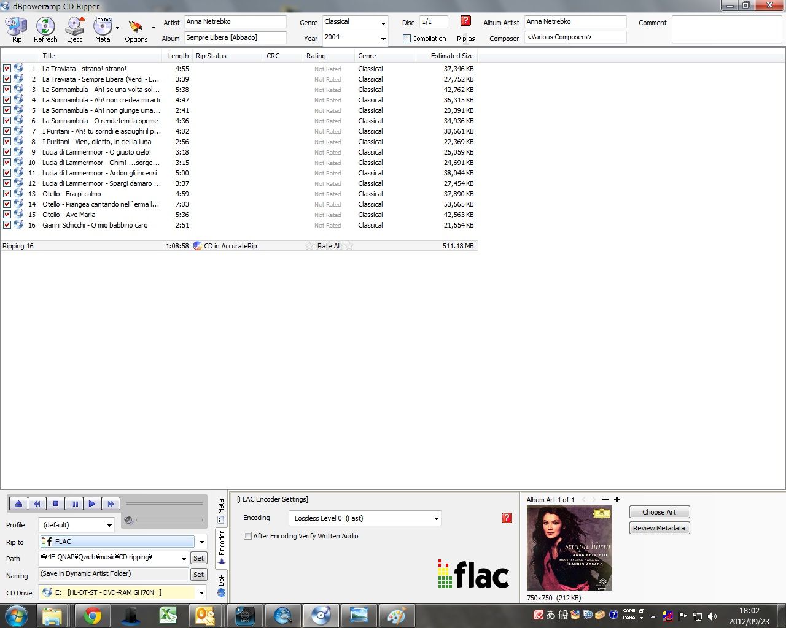786x628 pixels.
Task: Stop playback in the player controls
Action: [x=55, y=504]
